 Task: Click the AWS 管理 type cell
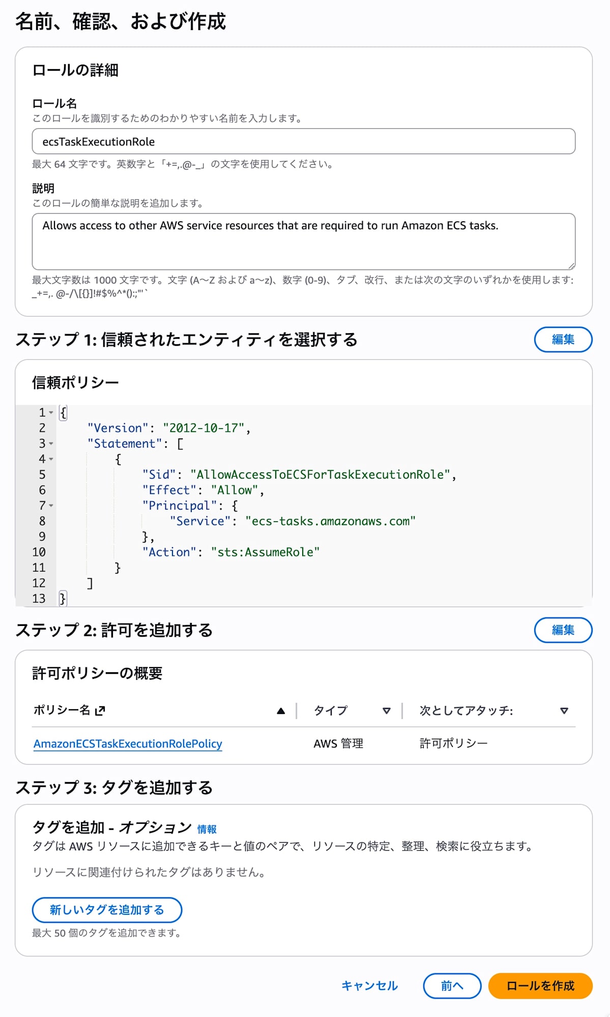(x=338, y=743)
